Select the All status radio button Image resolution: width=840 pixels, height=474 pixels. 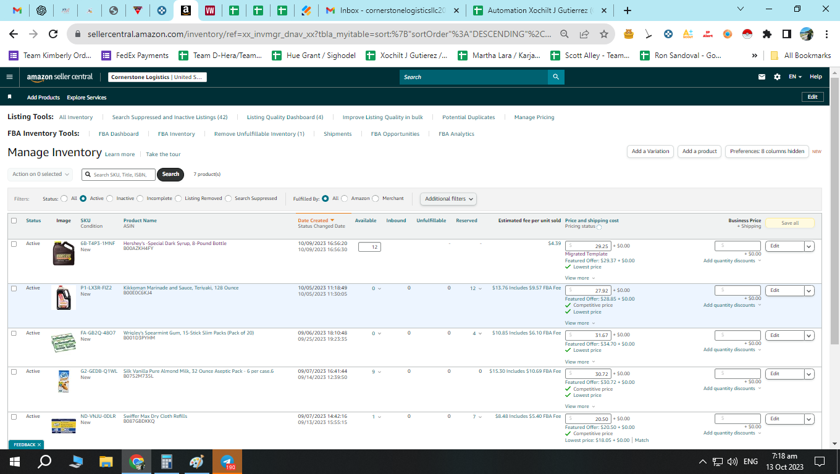(64, 199)
